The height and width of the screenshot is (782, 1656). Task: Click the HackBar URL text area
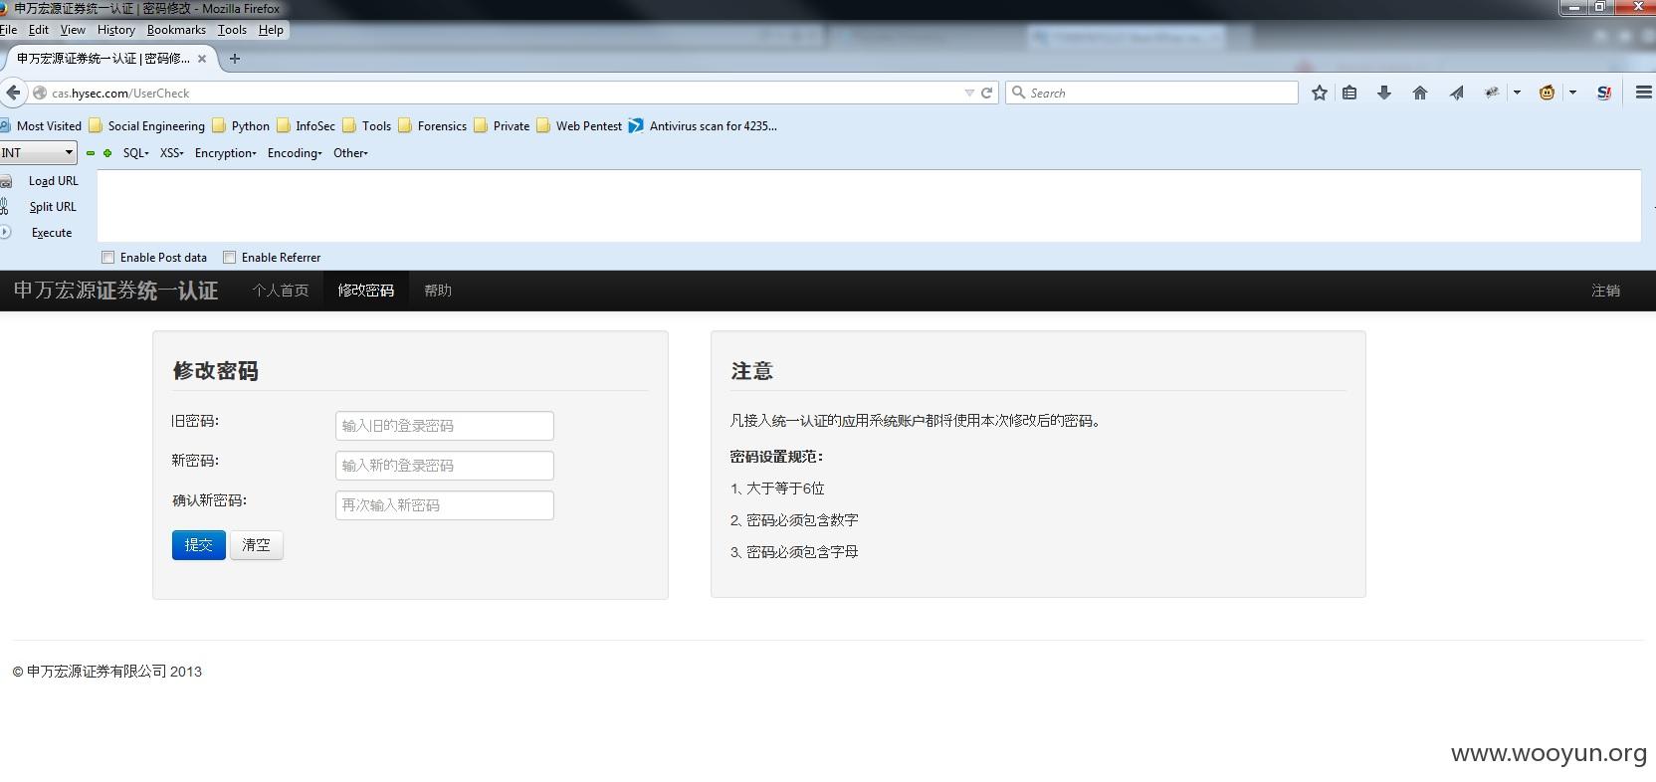pyautogui.click(x=869, y=206)
